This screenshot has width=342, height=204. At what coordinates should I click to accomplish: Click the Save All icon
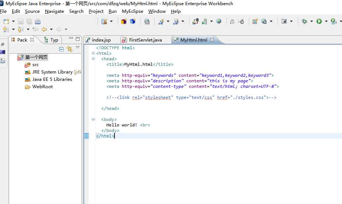click(x=29, y=21)
